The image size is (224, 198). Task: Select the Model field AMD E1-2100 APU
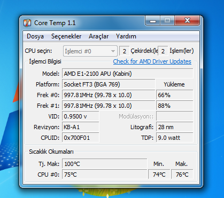click(128, 74)
